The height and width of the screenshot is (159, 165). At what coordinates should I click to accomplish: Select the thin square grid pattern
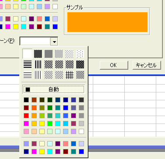click(x=70, y=75)
